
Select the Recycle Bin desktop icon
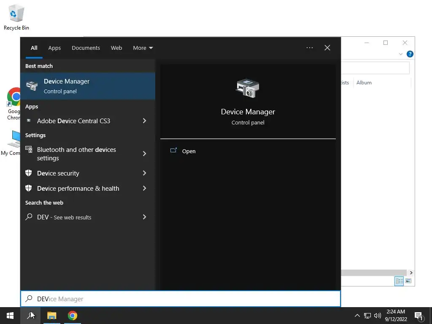[16, 17]
